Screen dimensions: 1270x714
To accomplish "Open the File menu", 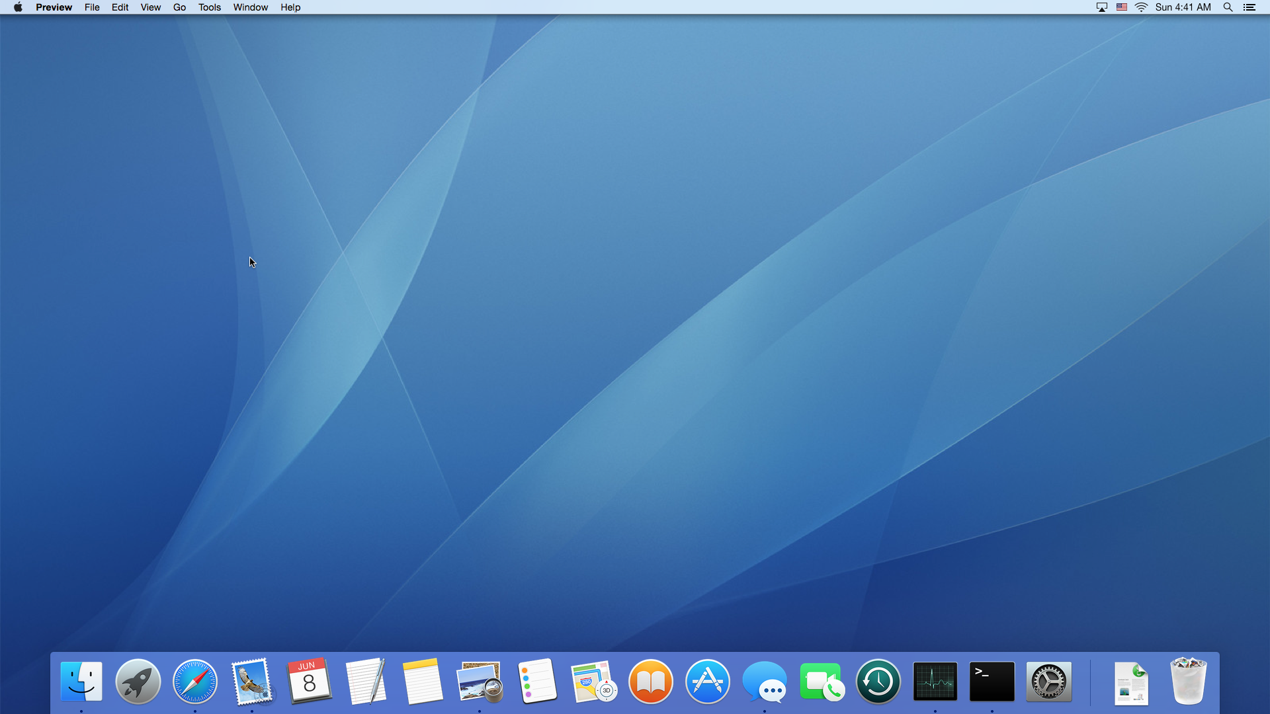I will [x=92, y=7].
